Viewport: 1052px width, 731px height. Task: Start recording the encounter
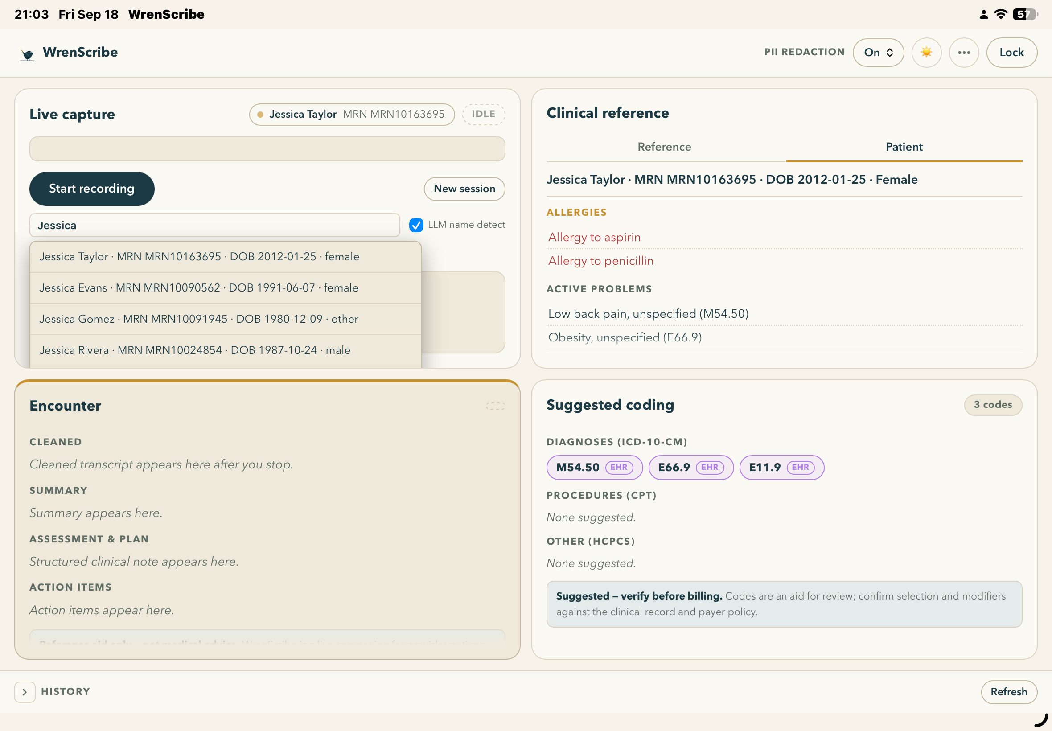click(x=92, y=189)
